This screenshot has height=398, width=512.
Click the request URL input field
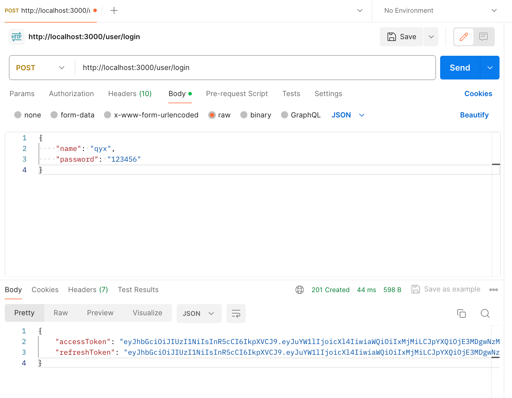(x=255, y=68)
